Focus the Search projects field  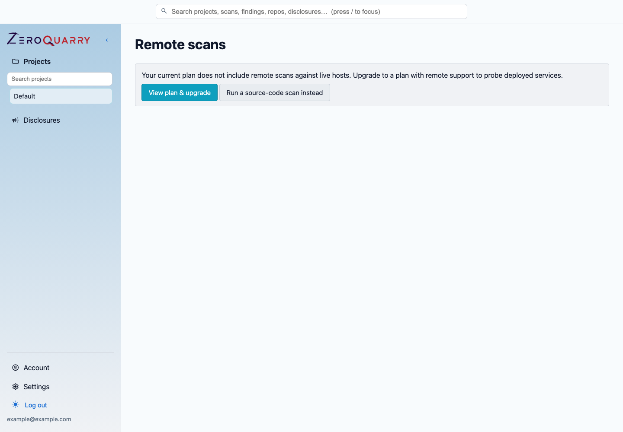60,79
